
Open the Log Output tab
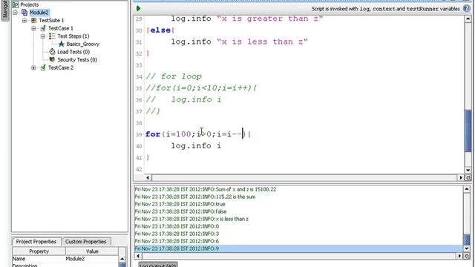(158, 265)
